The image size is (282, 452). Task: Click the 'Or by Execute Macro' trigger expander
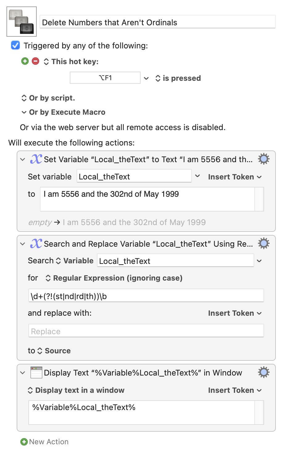click(x=63, y=112)
